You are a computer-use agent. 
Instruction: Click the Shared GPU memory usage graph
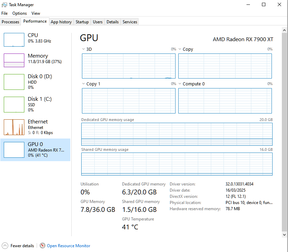[177, 164]
